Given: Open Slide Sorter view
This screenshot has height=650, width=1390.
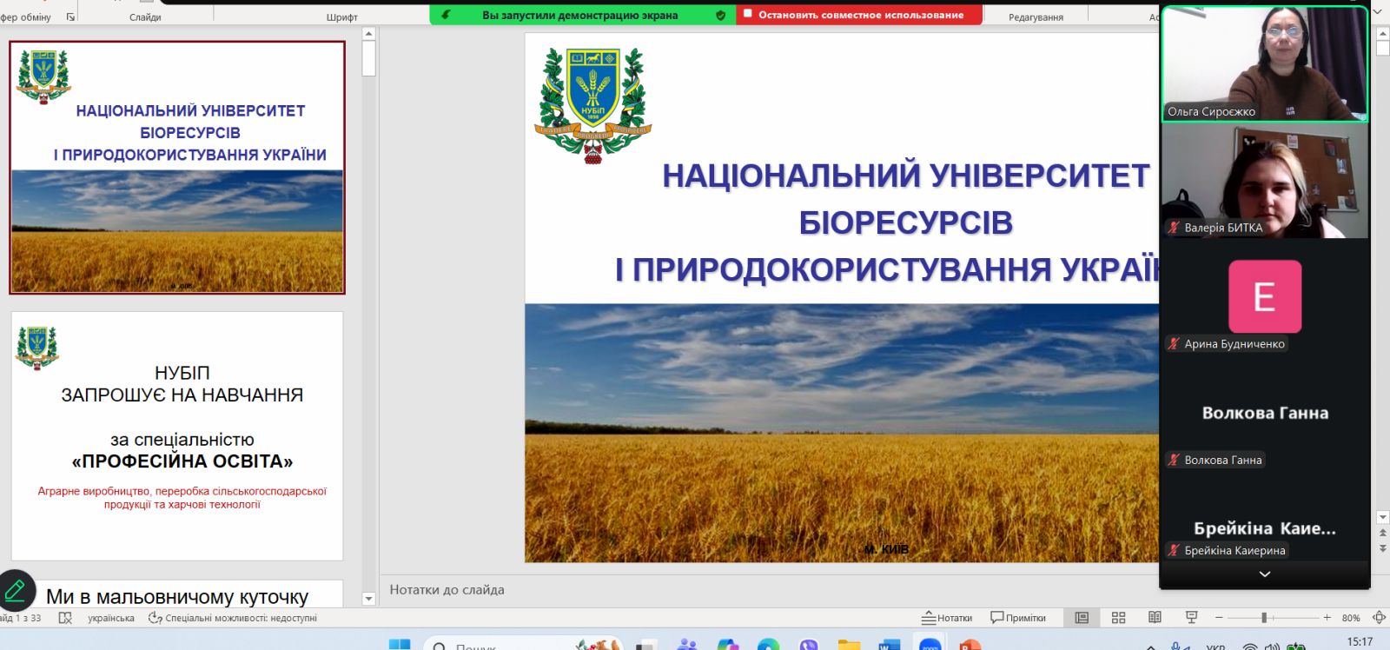Looking at the screenshot, I should pyautogui.click(x=1118, y=618).
